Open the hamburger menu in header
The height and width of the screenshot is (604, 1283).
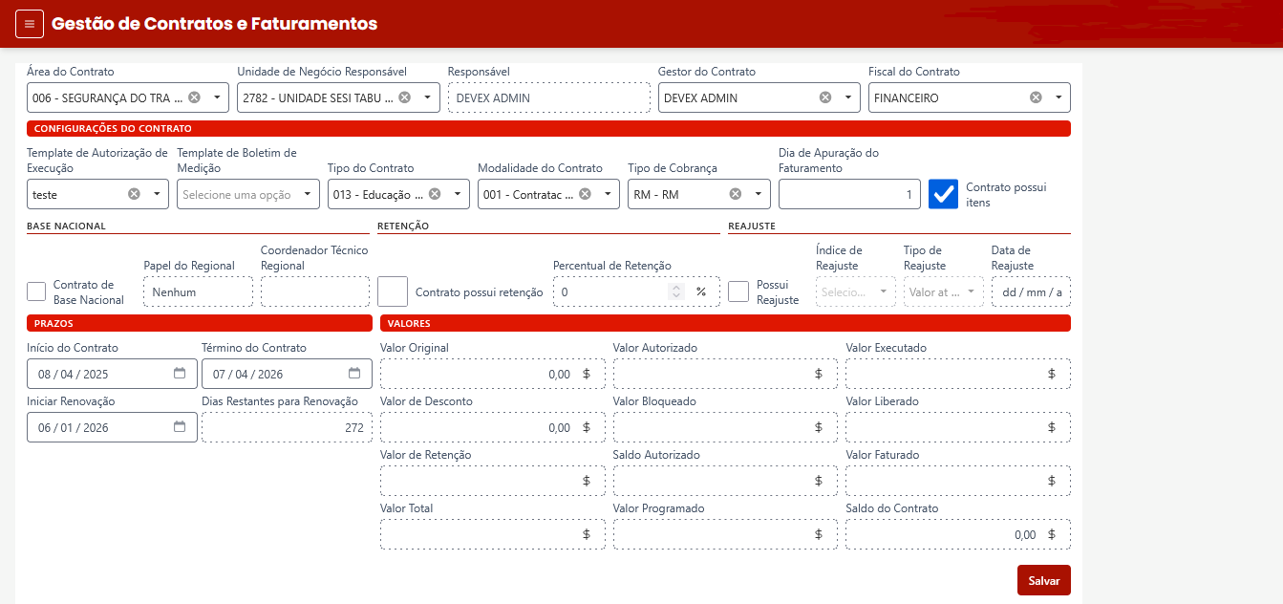pos(30,24)
